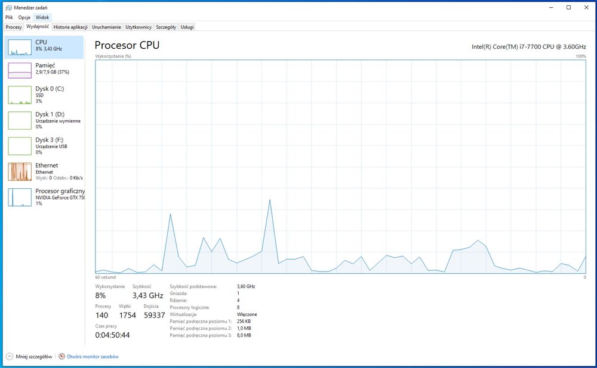
Task: Open the Opcje menu
Action: pos(24,17)
